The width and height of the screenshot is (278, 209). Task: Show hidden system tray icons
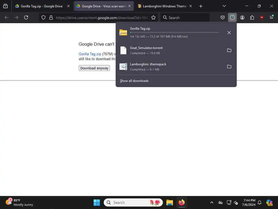pos(212,202)
